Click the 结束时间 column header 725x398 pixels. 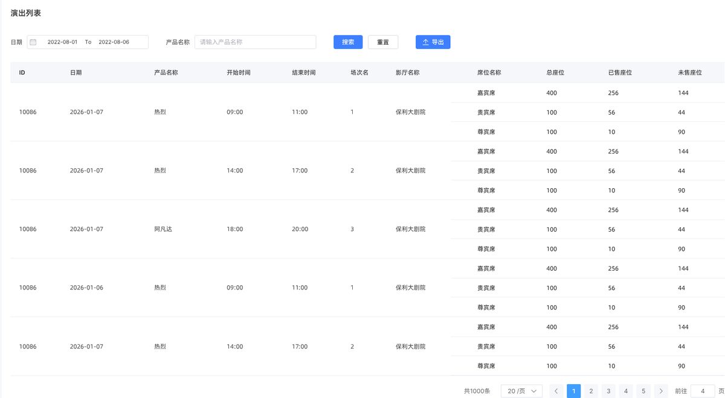[304, 72]
